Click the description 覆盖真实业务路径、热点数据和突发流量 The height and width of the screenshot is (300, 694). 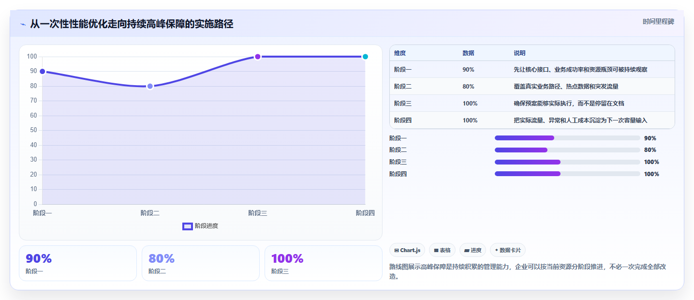(566, 87)
